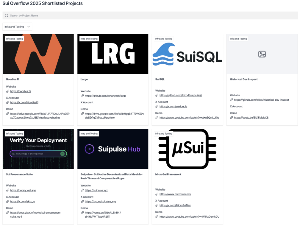Viewport: 300px width, 226px height.
Task: Click link icon next to x.com/suidouble
Action: [157, 107]
